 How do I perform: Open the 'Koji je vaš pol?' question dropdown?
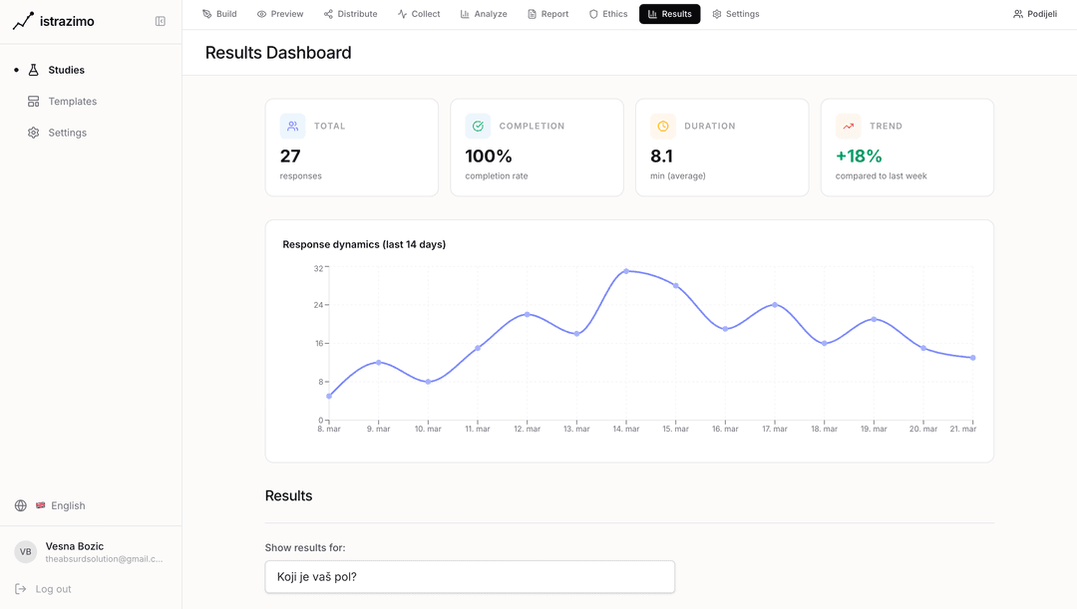coord(470,576)
